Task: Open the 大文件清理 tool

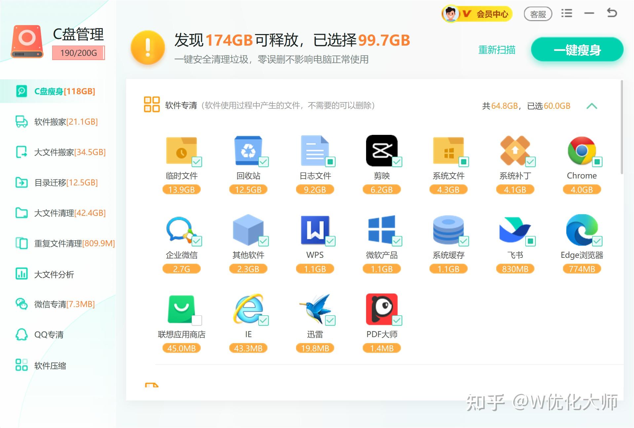Action: tap(69, 213)
